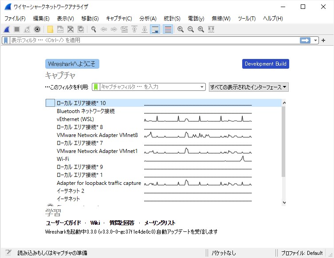
Task: Open 表示(V) menu
Action: [65, 19]
